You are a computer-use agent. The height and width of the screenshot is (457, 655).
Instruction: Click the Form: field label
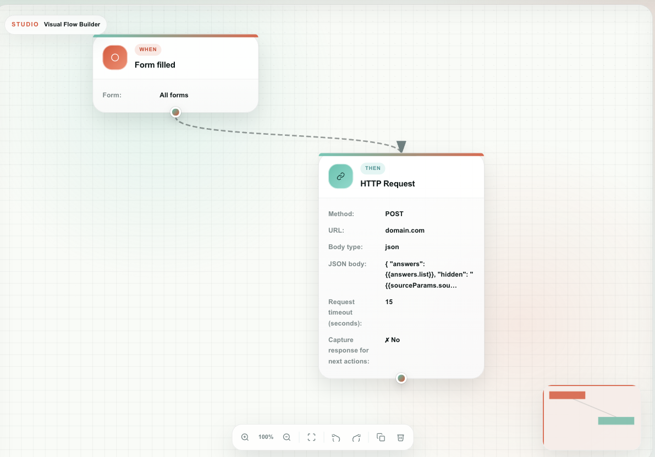coord(112,95)
